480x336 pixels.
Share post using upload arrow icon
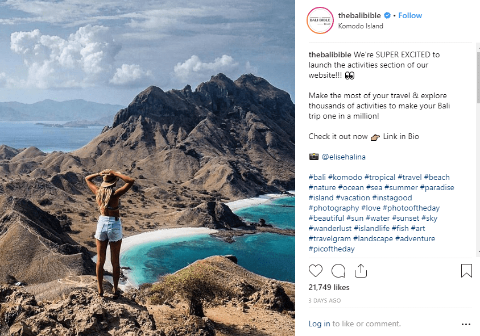pos(361,271)
